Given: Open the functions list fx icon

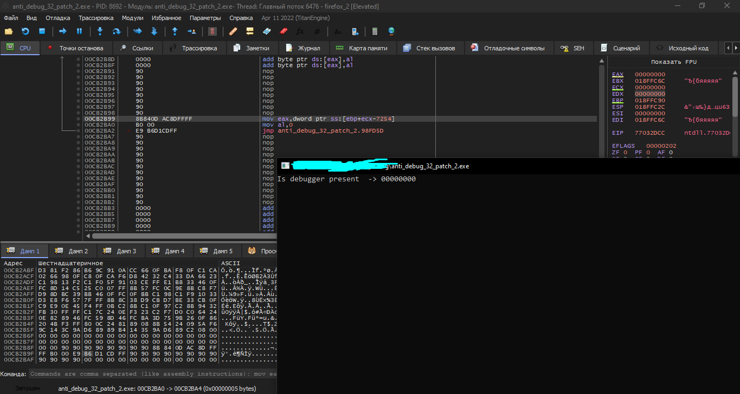Looking at the screenshot, I should click(300, 31).
